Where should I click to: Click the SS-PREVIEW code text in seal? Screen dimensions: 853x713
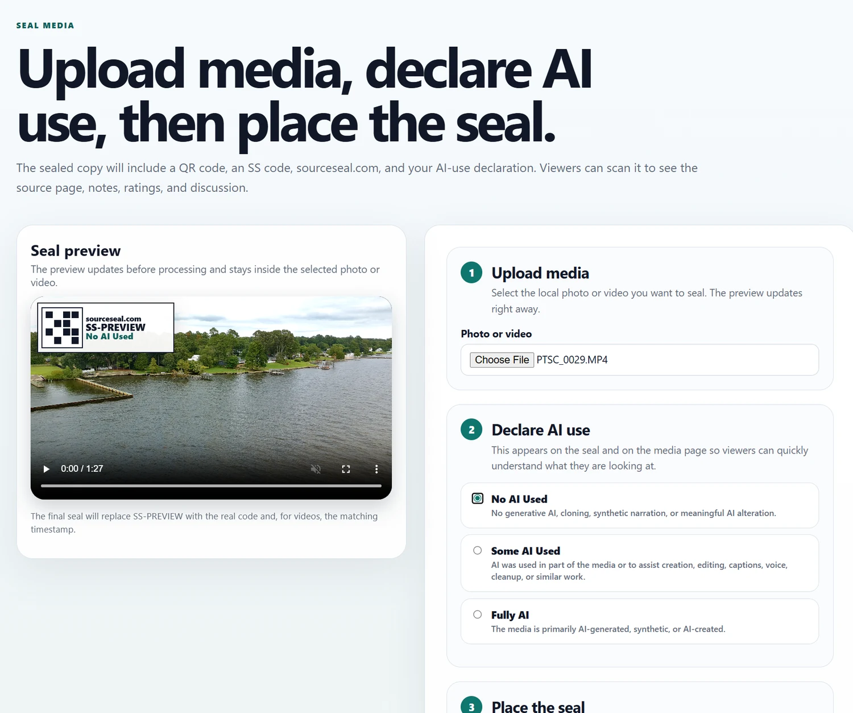point(115,327)
